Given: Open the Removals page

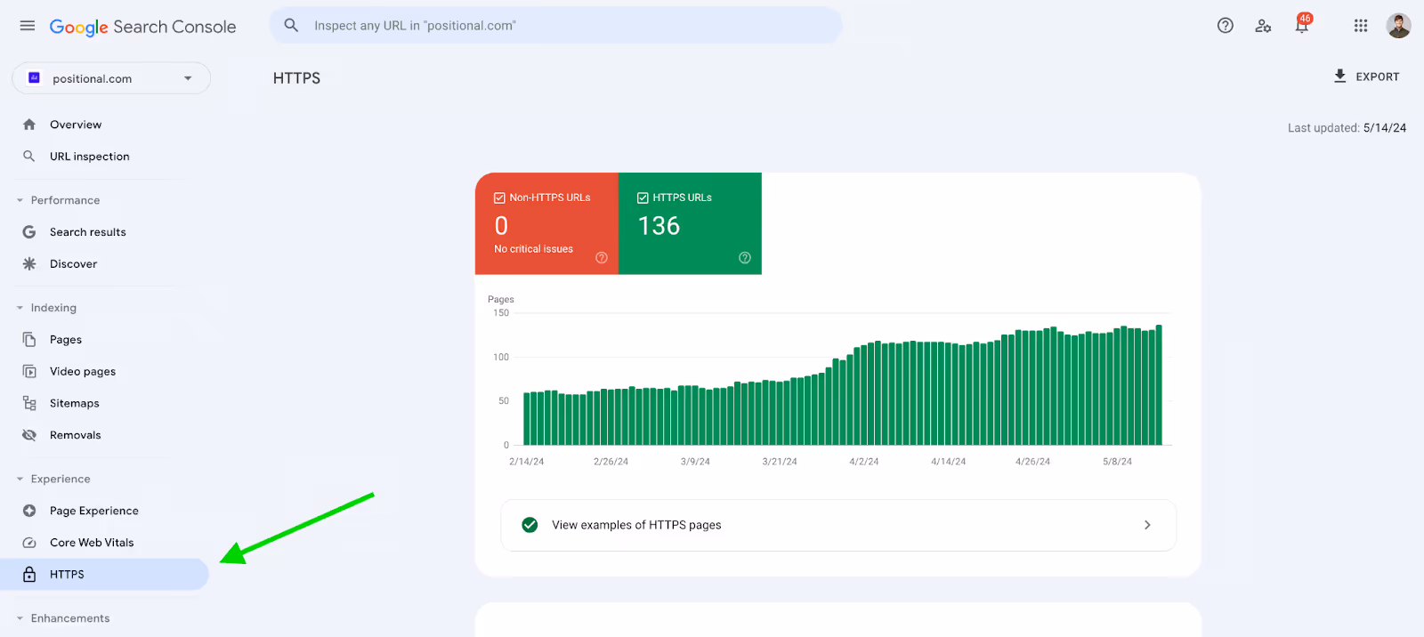Looking at the screenshot, I should pos(76,435).
